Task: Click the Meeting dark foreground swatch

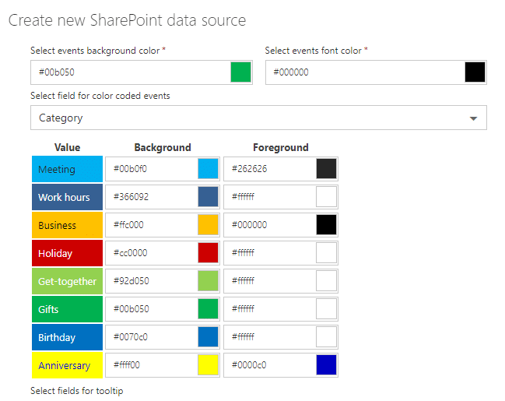Action: coord(327,169)
